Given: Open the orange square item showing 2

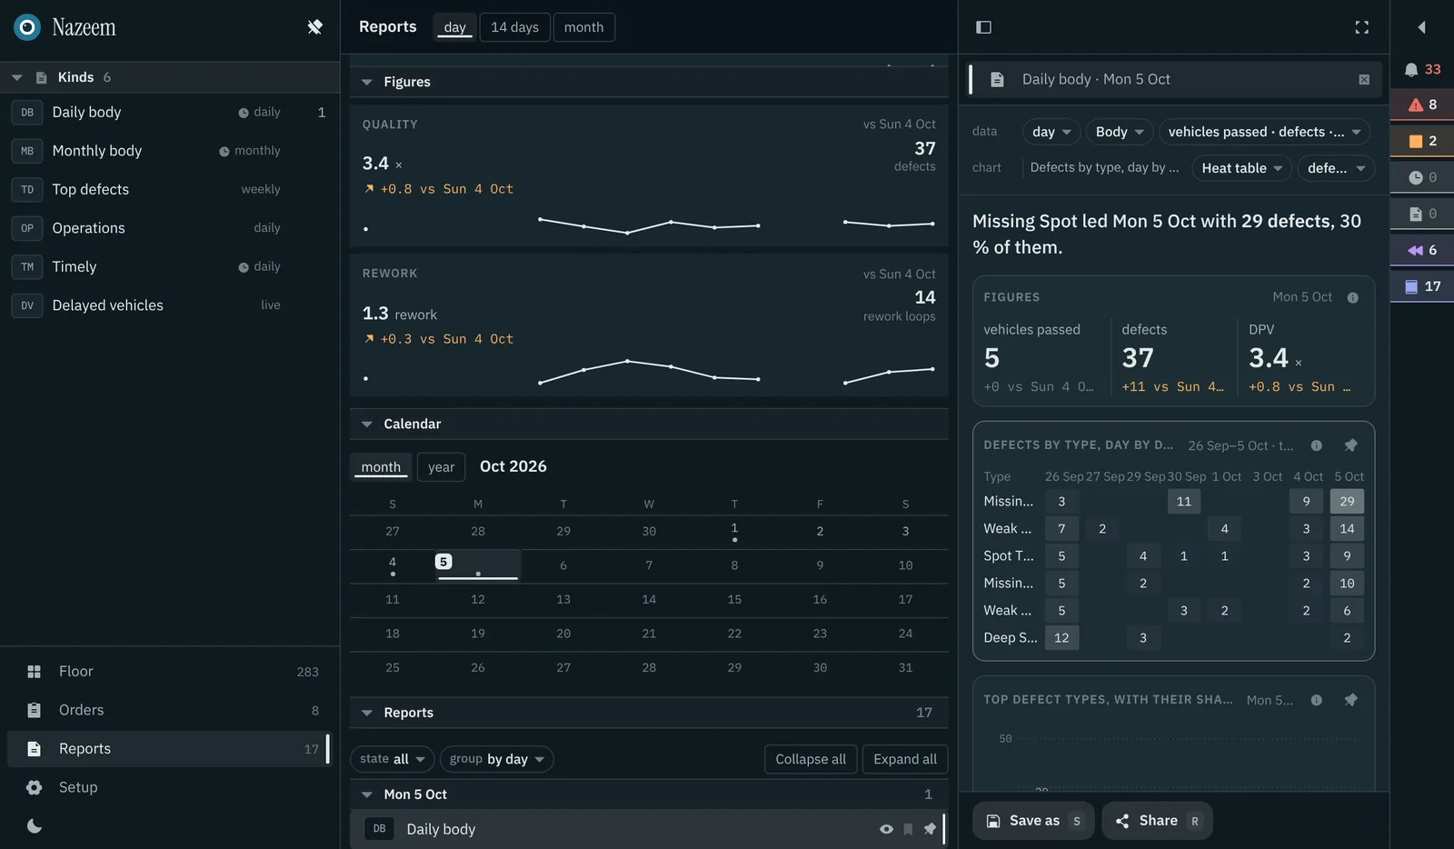Looking at the screenshot, I should tap(1422, 141).
